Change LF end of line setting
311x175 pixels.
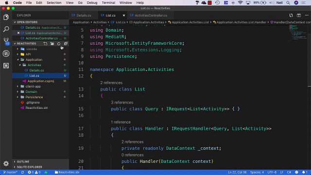coord(282,172)
